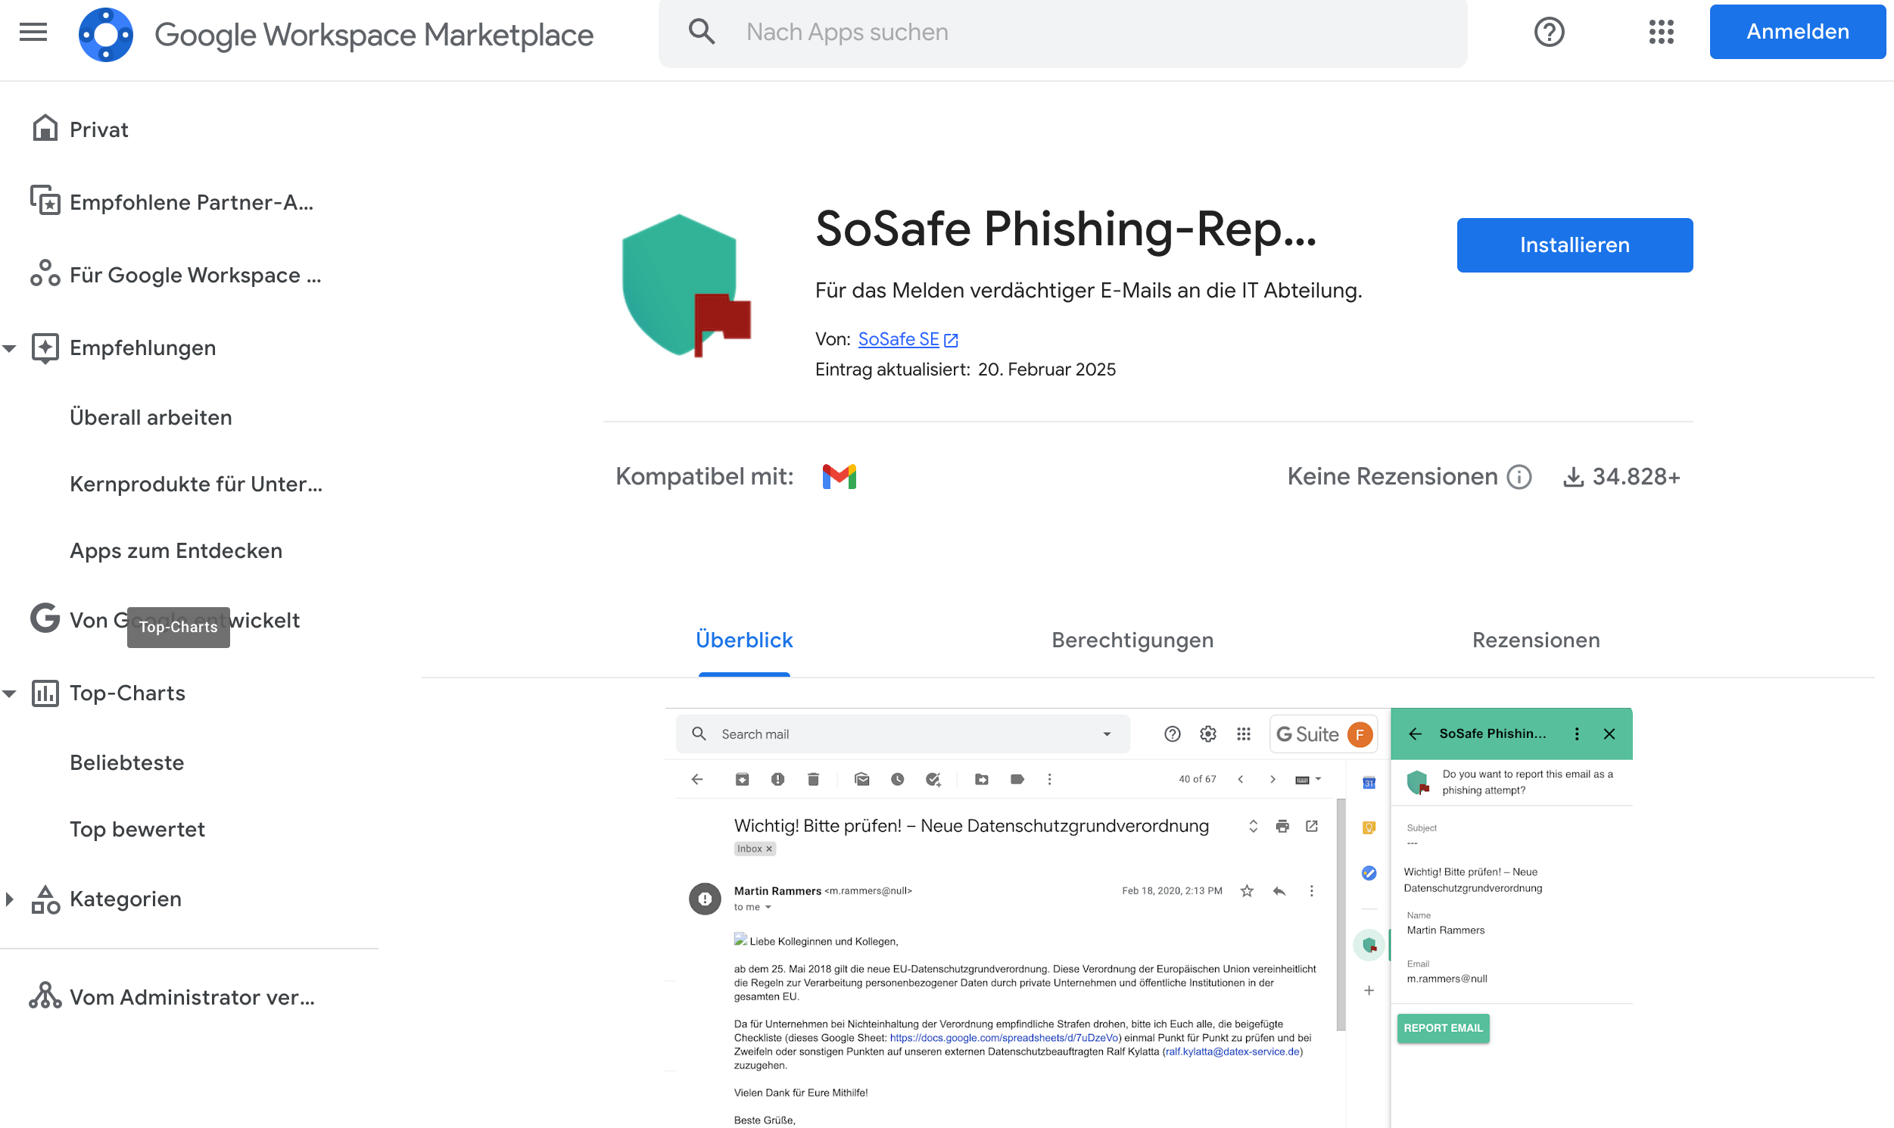Click the Google Workspace Marketplace logo
The height and width of the screenshot is (1128, 1894).
pyautogui.click(x=106, y=34)
